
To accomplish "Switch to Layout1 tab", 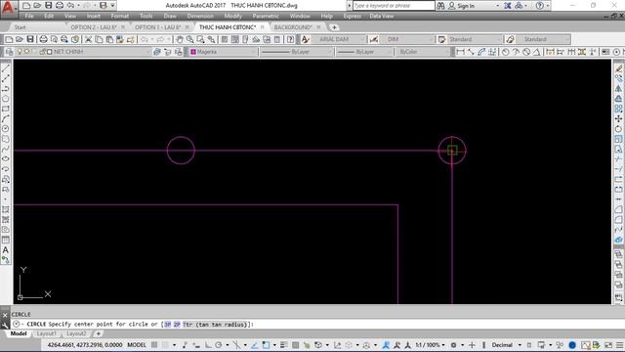I will [46, 333].
